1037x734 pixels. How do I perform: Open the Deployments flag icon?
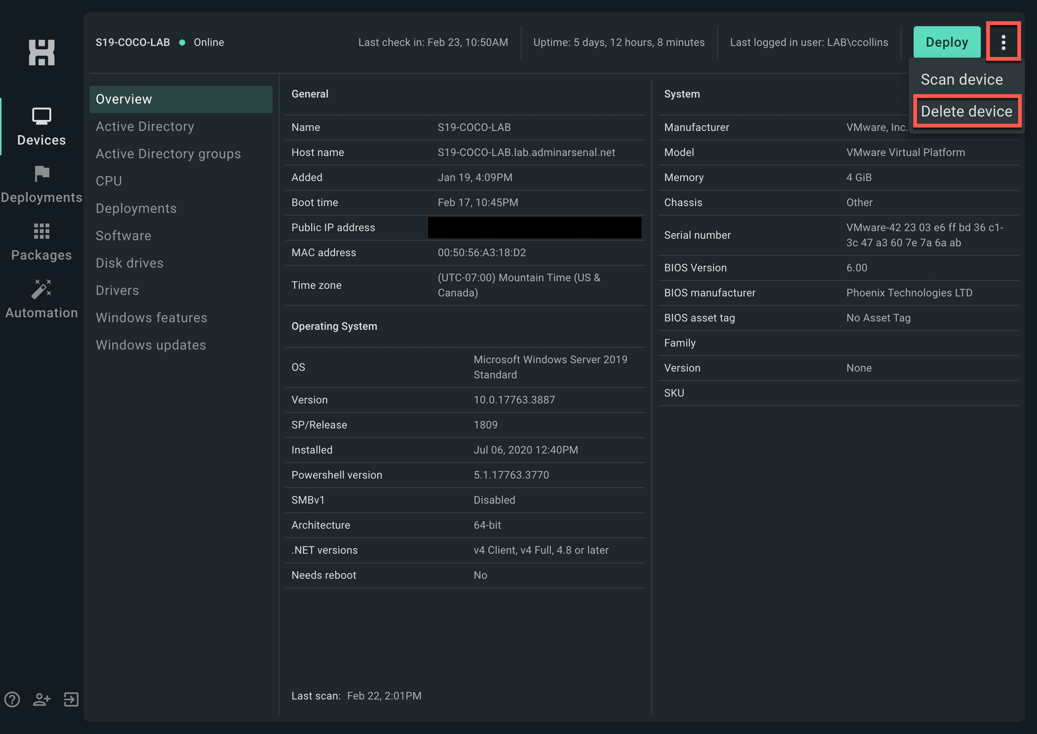click(42, 173)
